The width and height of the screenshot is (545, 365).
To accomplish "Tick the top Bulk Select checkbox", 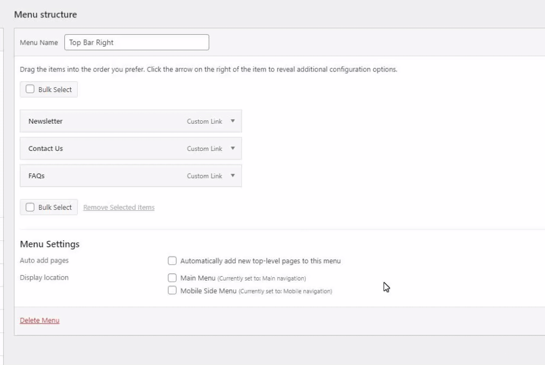I will tap(30, 89).
